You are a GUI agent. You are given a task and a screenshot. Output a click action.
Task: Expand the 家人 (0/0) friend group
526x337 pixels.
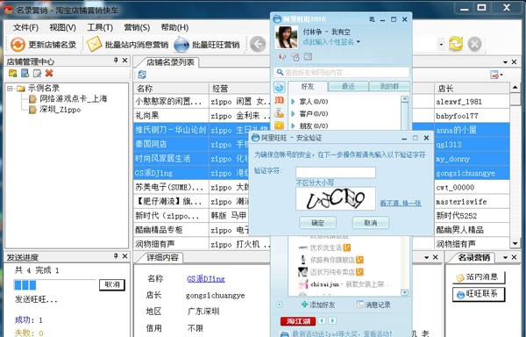(293, 101)
